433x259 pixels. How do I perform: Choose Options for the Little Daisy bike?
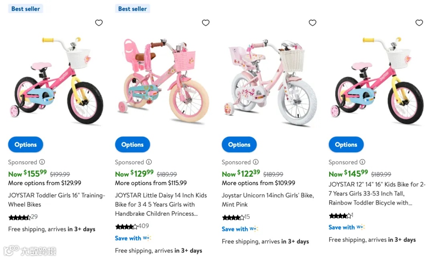click(132, 145)
